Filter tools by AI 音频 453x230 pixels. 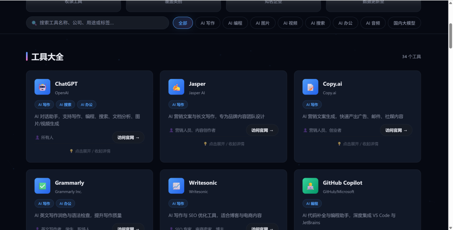pyautogui.click(x=373, y=23)
